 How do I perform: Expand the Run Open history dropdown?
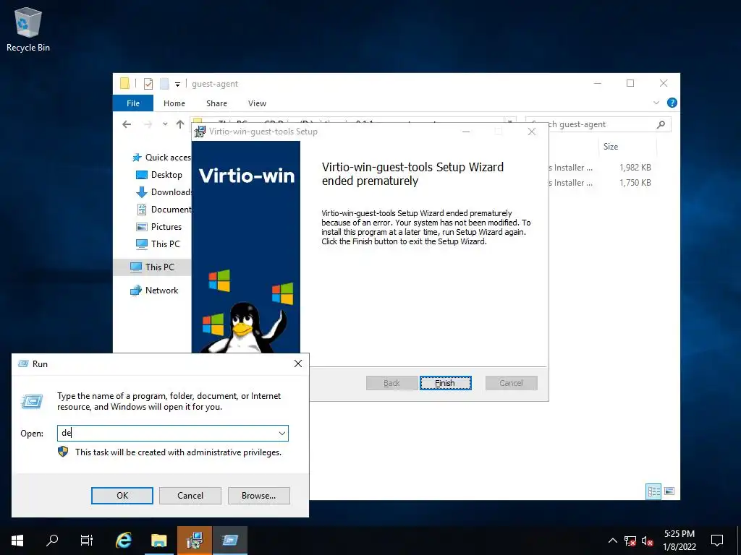(x=282, y=434)
